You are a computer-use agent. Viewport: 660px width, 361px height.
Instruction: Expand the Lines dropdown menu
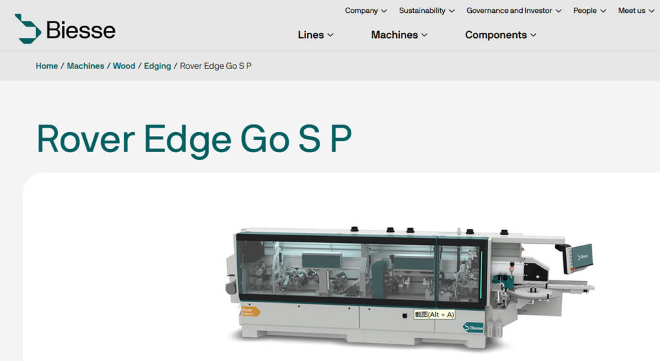316,35
